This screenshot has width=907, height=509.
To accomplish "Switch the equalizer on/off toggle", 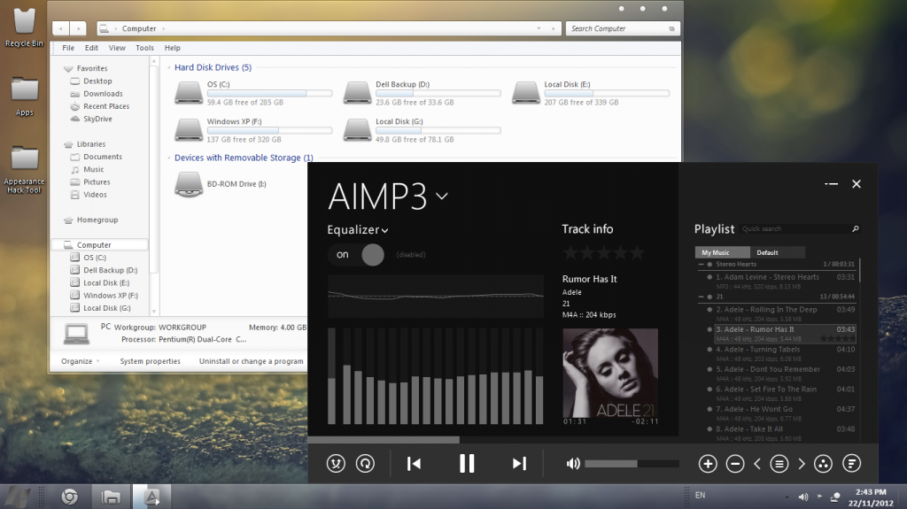I will pyautogui.click(x=356, y=255).
